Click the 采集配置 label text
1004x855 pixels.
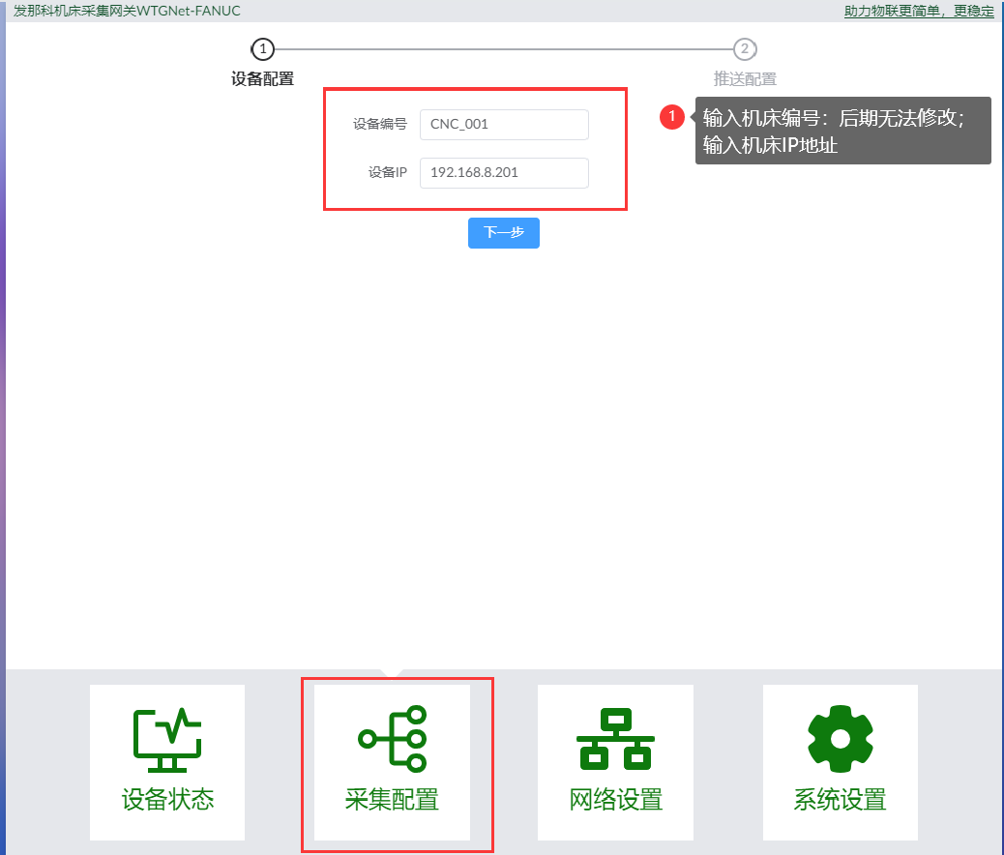[x=392, y=799]
